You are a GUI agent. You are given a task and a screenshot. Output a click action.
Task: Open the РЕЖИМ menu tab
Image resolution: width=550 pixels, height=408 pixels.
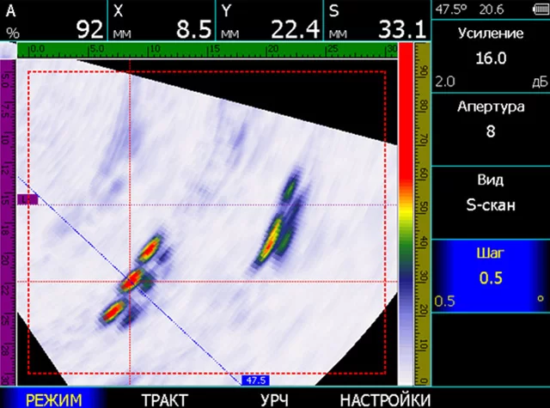click(53, 399)
